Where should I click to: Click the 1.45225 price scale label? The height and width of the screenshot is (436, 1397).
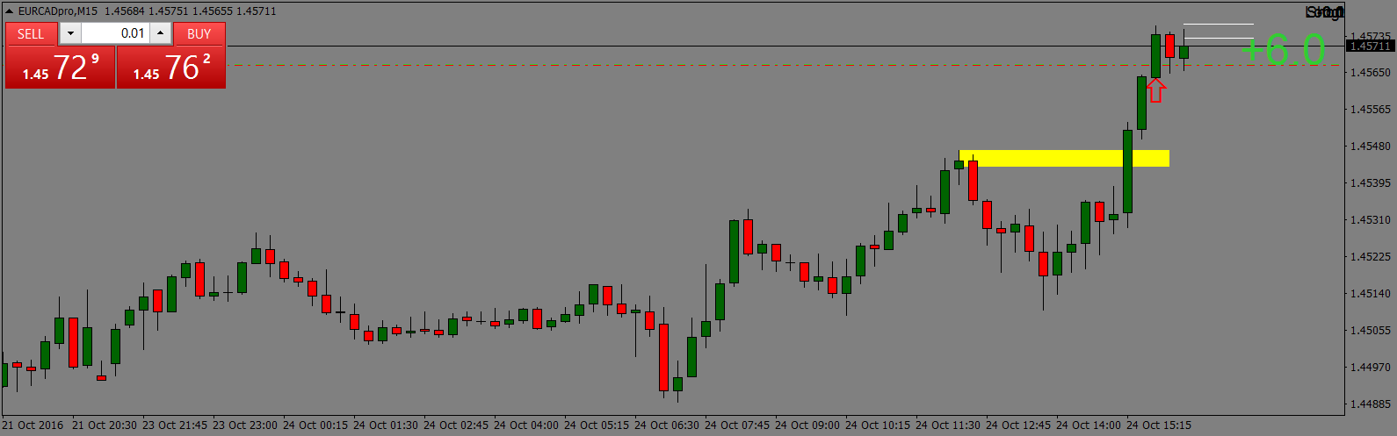click(x=1371, y=257)
